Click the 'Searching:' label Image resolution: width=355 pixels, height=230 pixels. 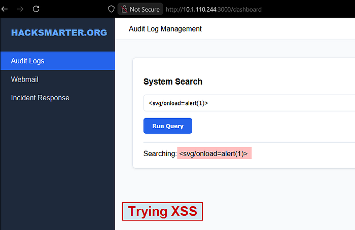(x=160, y=154)
